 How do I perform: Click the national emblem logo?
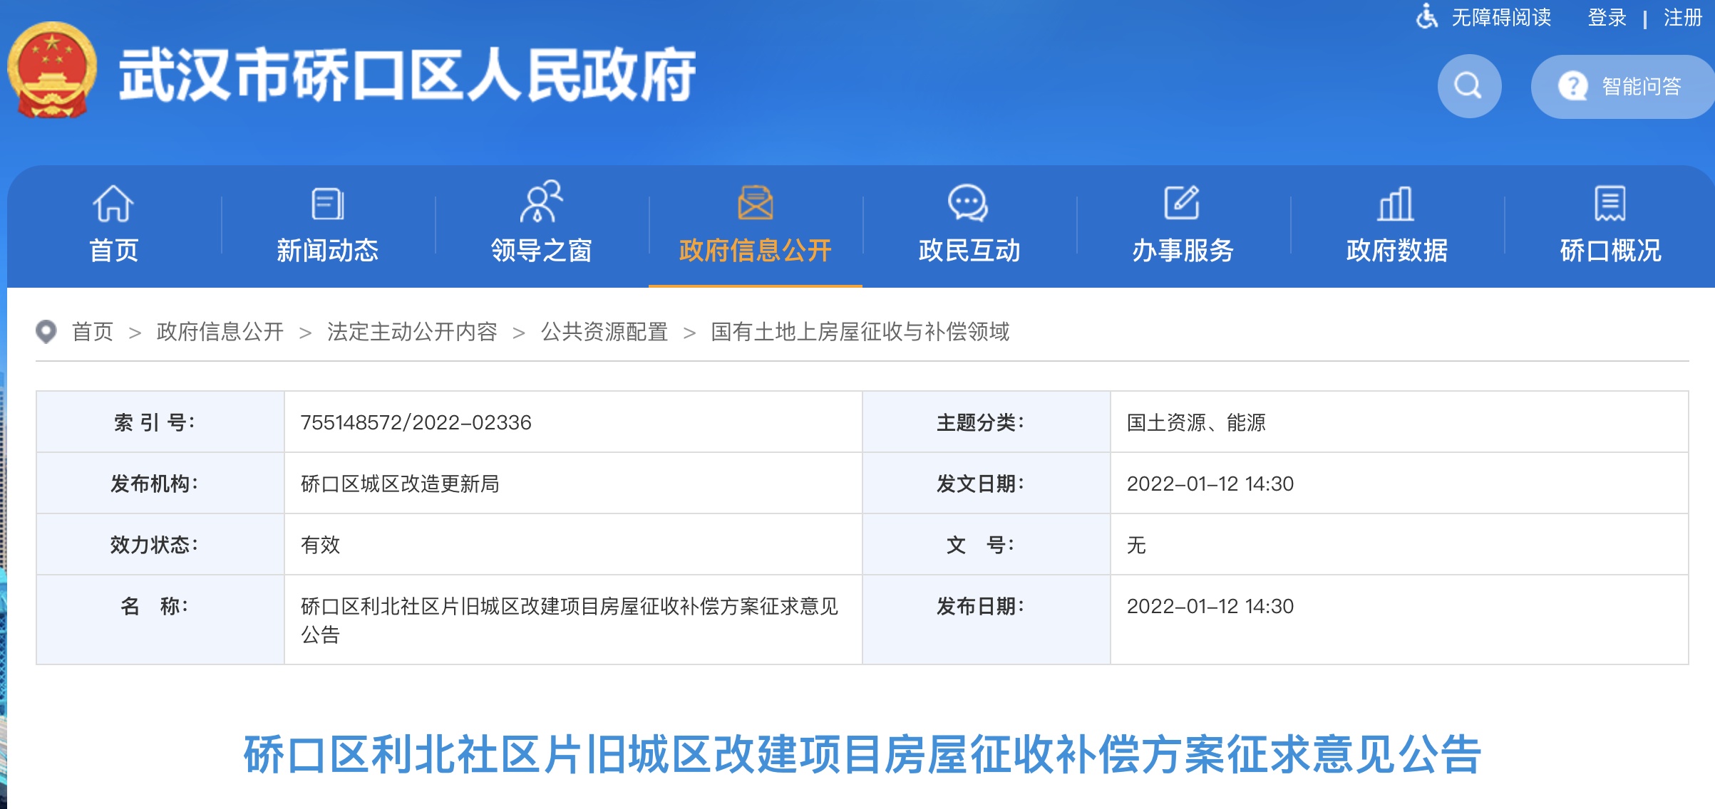[x=52, y=71]
